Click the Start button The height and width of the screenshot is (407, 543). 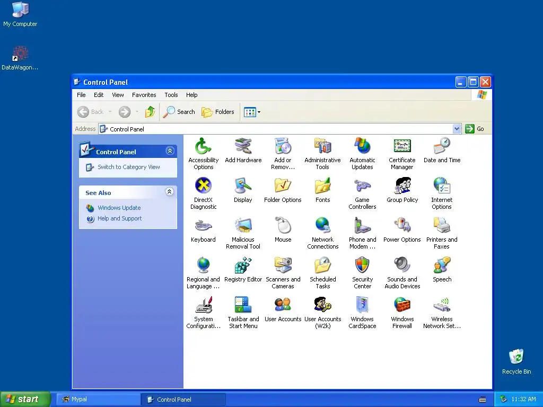coord(25,399)
